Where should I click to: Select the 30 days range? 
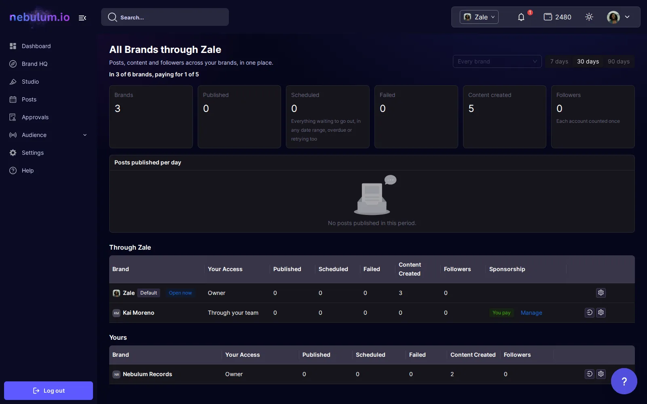click(x=588, y=61)
